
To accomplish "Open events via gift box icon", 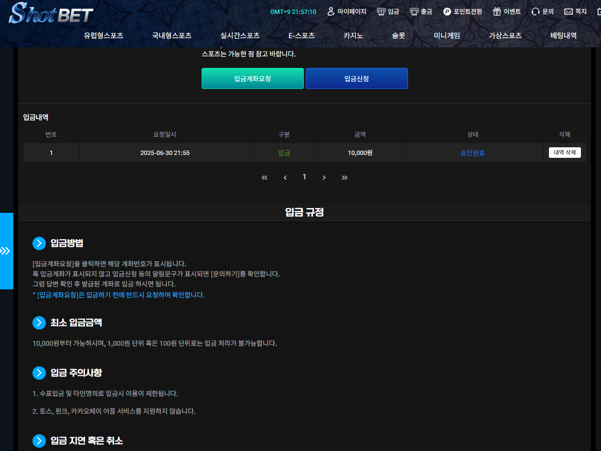I will coord(497,11).
